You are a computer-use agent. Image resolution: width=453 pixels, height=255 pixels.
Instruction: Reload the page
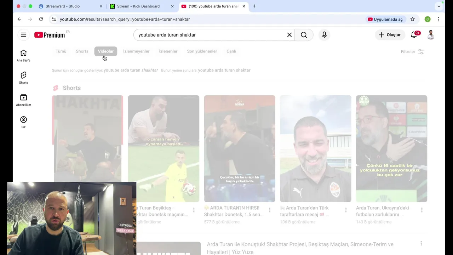[41, 19]
